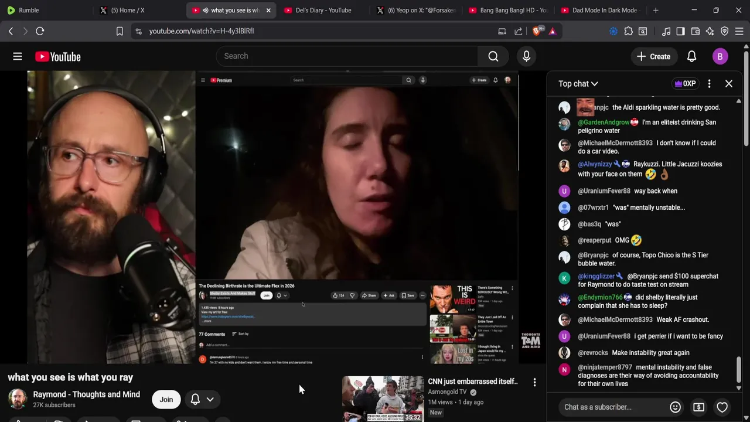Image resolution: width=750 pixels, height=422 pixels.
Task: Switch to the (5) Home / X tab
Action: [x=138, y=10]
